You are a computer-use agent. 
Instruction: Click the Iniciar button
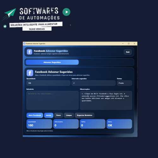(49, 115)
